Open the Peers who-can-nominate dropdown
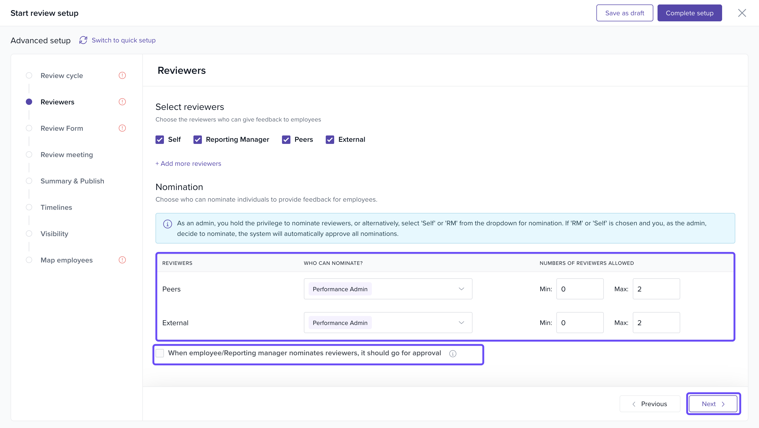Screen dimensions: 759x428 [x=388, y=289]
